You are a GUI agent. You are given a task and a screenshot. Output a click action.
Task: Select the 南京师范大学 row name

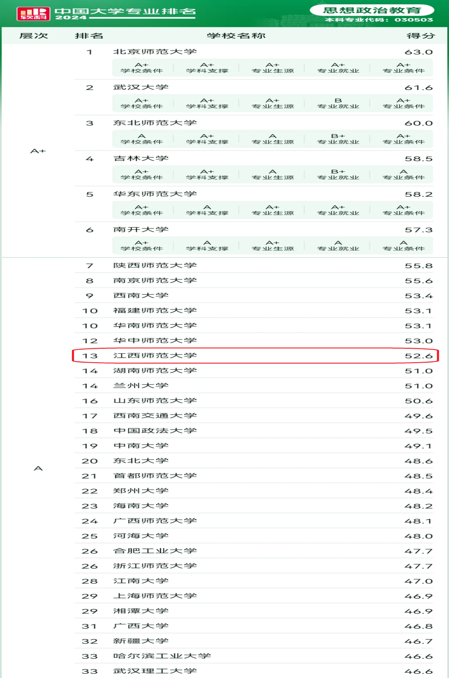(x=155, y=280)
